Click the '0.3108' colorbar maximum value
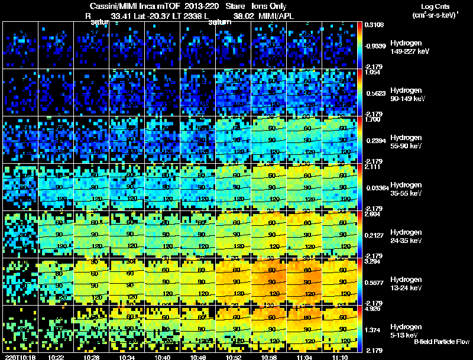This screenshot has width=473, height=360. click(374, 25)
